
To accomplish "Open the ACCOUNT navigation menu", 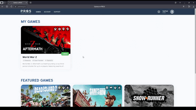I will pos(47,12).
